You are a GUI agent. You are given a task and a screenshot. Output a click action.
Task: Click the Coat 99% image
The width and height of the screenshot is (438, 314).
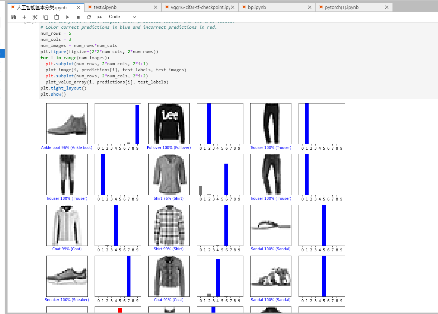(x=67, y=226)
